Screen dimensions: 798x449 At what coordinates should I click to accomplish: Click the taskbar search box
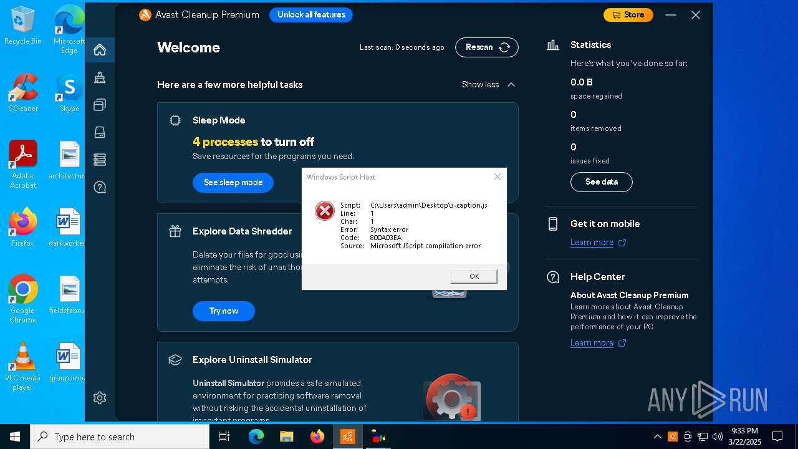click(x=120, y=437)
